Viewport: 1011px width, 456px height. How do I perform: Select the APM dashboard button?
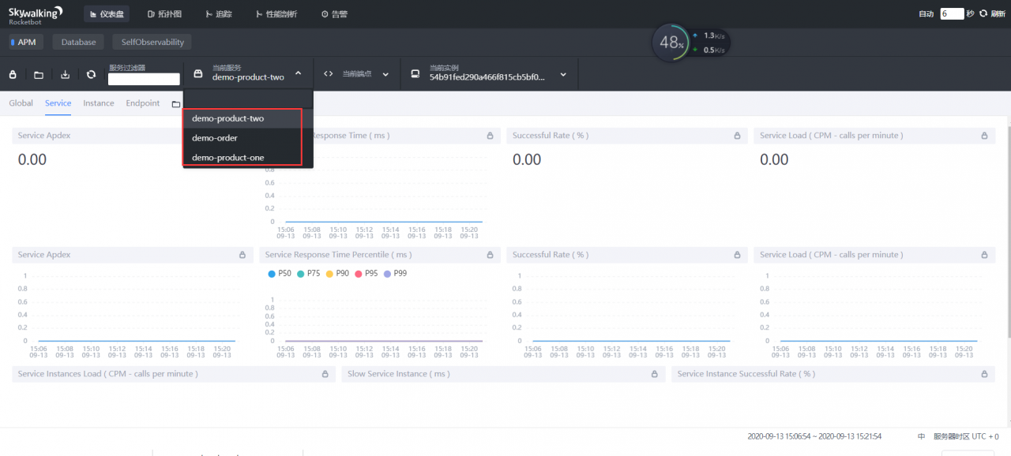pyautogui.click(x=26, y=42)
